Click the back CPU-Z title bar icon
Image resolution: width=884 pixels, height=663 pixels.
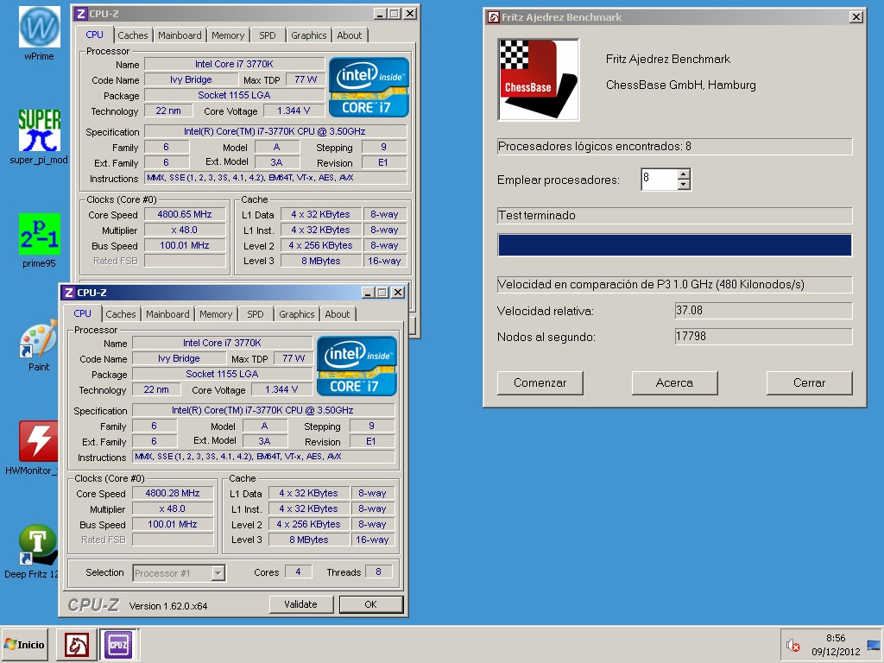click(x=81, y=14)
